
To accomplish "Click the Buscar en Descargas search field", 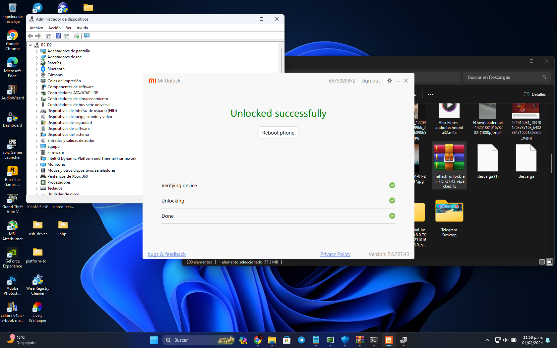I will click(x=502, y=77).
